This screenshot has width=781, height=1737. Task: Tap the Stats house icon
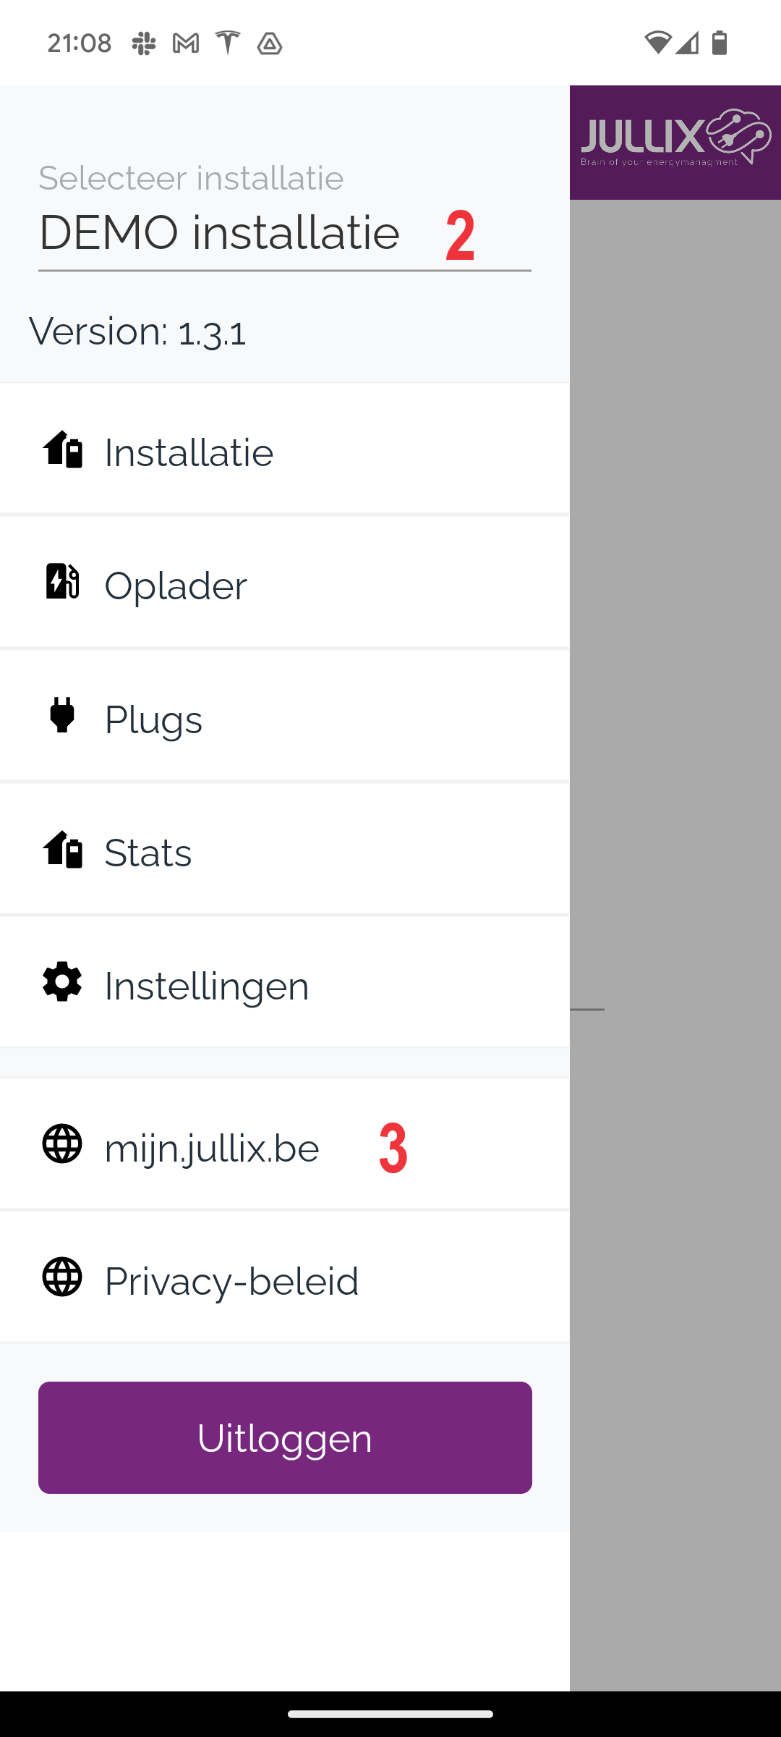(x=63, y=849)
